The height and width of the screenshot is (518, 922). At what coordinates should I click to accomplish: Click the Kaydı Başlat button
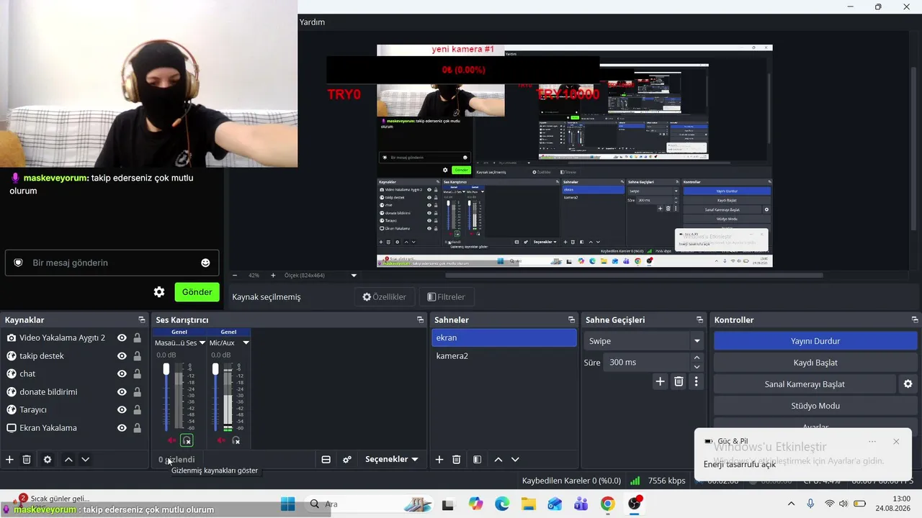(x=815, y=363)
